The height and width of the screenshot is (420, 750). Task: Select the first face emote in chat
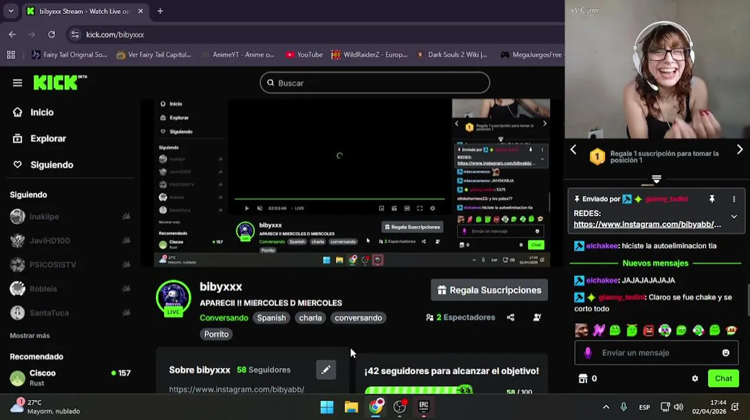tap(581, 330)
